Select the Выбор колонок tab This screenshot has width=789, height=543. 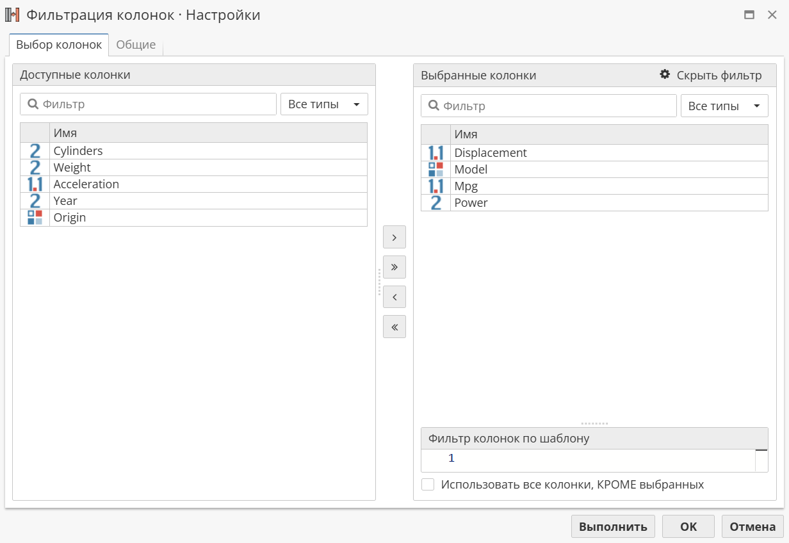point(59,45)
